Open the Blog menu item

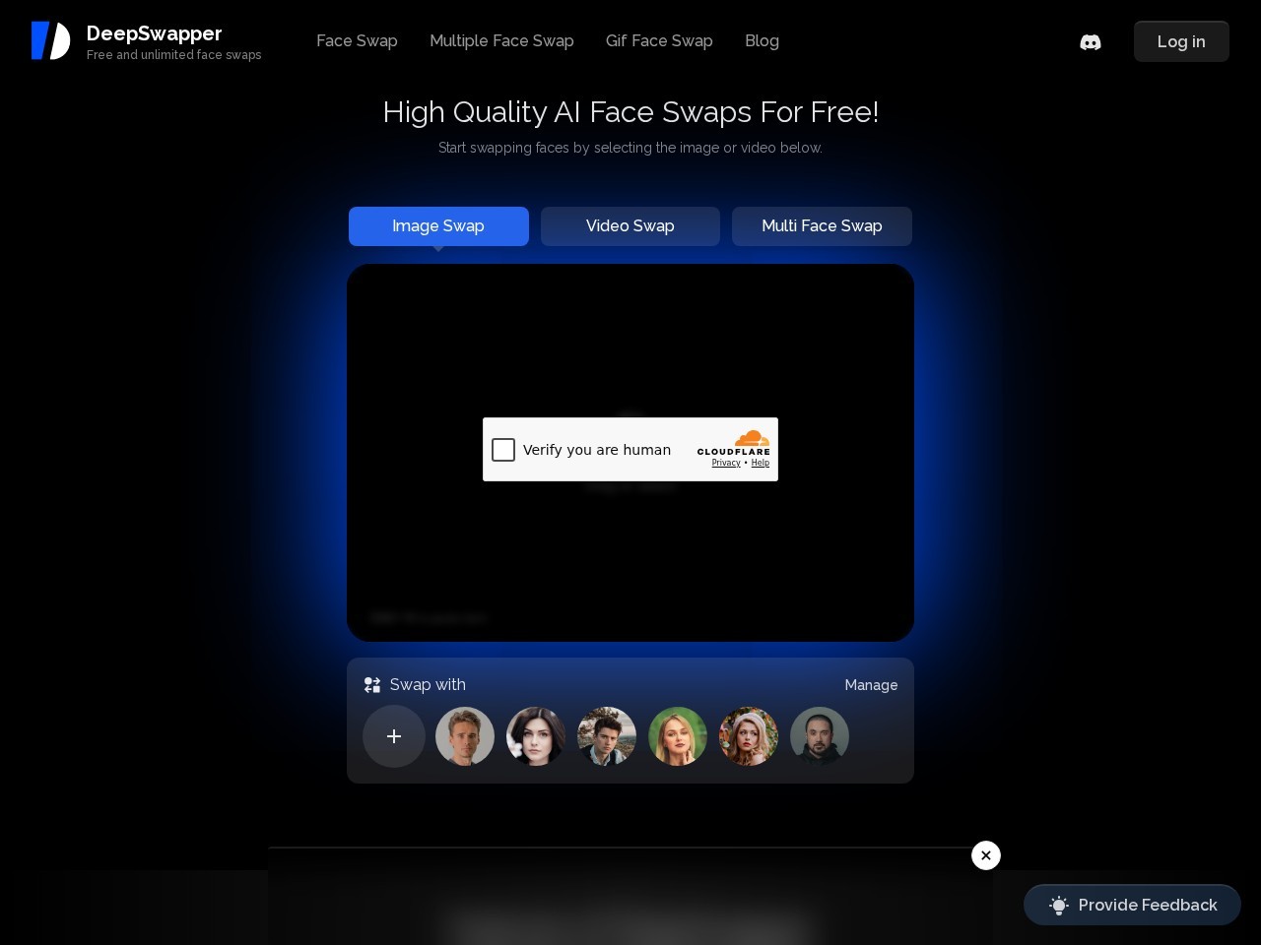(x=762, y=41)
